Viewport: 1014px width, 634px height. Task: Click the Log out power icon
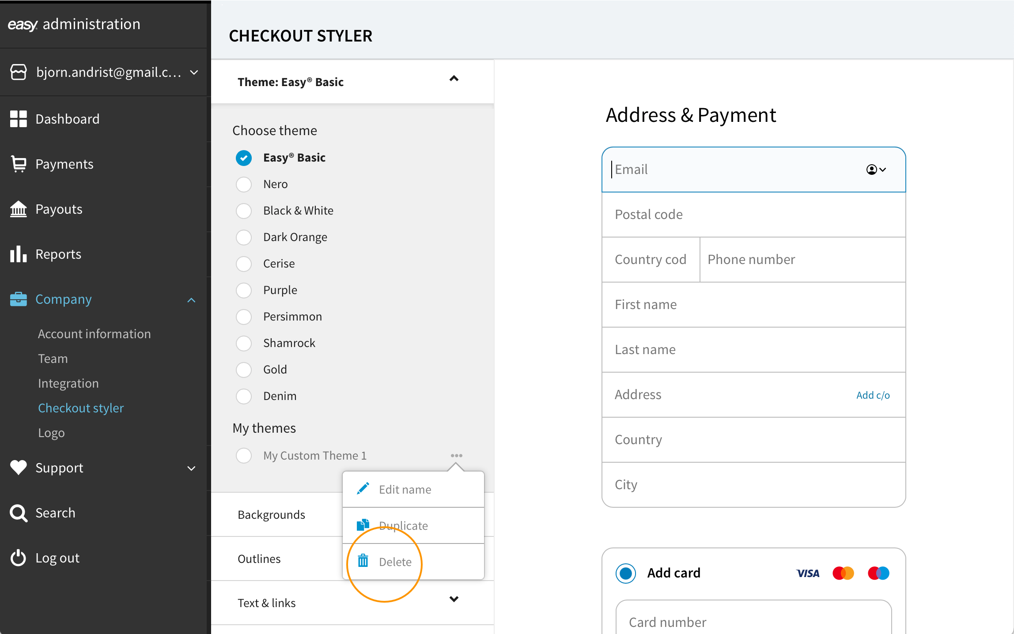19,558
